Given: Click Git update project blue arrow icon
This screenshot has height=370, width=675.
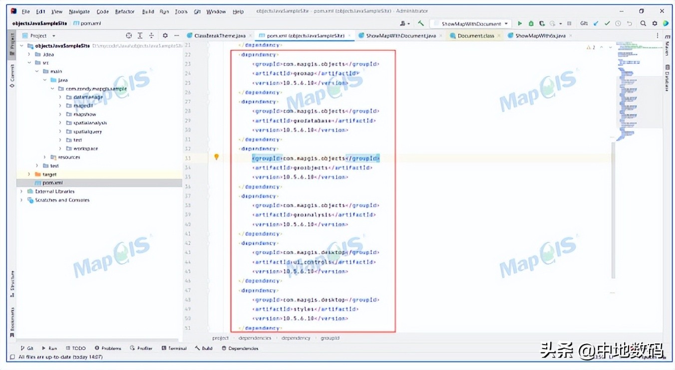Looking at the screenshot, I should click(x=596, y=23).
